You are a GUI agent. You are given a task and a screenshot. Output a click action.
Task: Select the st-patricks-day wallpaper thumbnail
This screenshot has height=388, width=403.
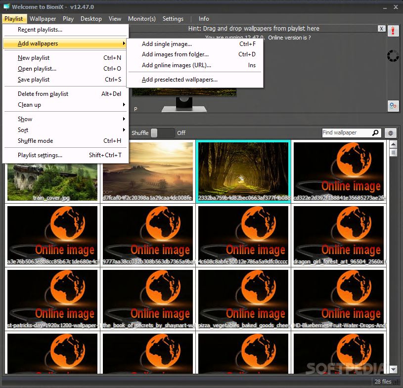tap(52, 299)
